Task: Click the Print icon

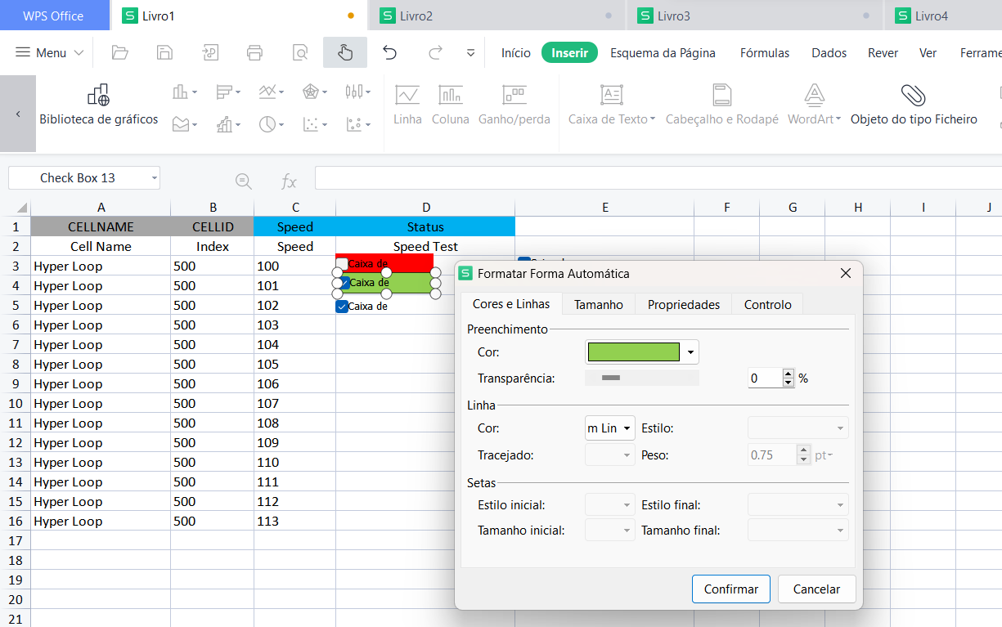Action: tap(254, 53)
